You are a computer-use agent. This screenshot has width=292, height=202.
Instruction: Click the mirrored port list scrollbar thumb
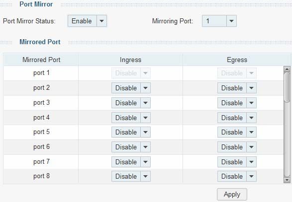[x=287, y=87]
